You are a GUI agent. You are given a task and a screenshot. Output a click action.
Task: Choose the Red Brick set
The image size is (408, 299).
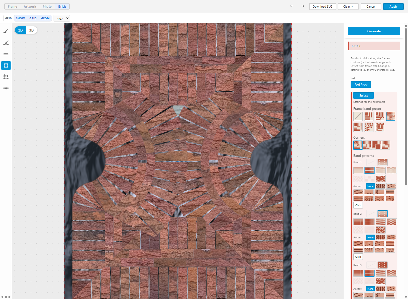click(361, 85)
